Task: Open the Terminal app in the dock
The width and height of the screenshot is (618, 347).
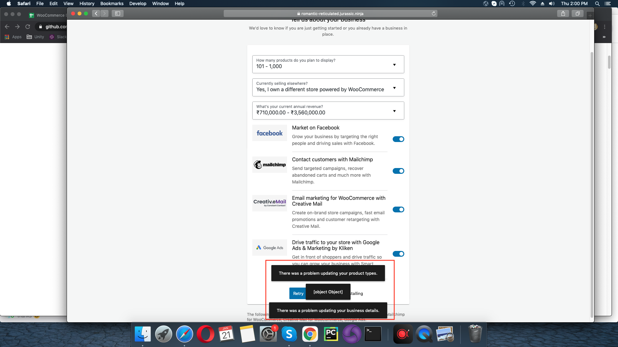Action: 373,334
